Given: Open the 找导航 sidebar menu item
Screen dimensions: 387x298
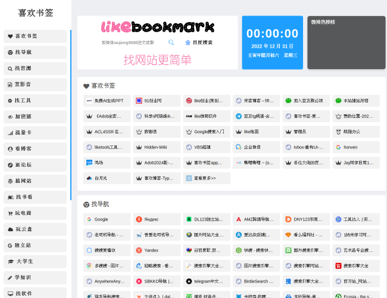Looking at the screenshot, I should (35, 52).
